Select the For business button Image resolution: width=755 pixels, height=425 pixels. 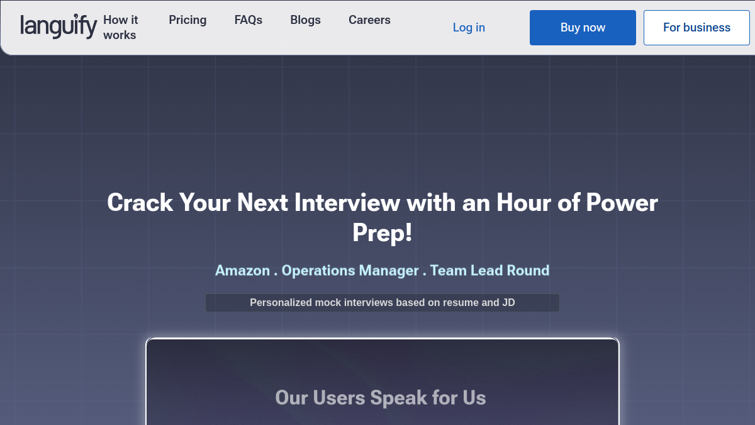pos(696,28)
